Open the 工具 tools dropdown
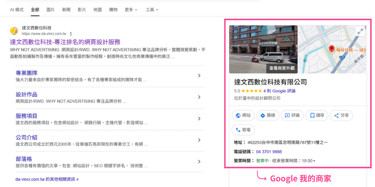 [151, 10]
